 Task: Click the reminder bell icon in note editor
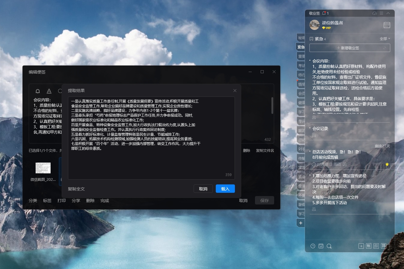[x=38, y=91]
